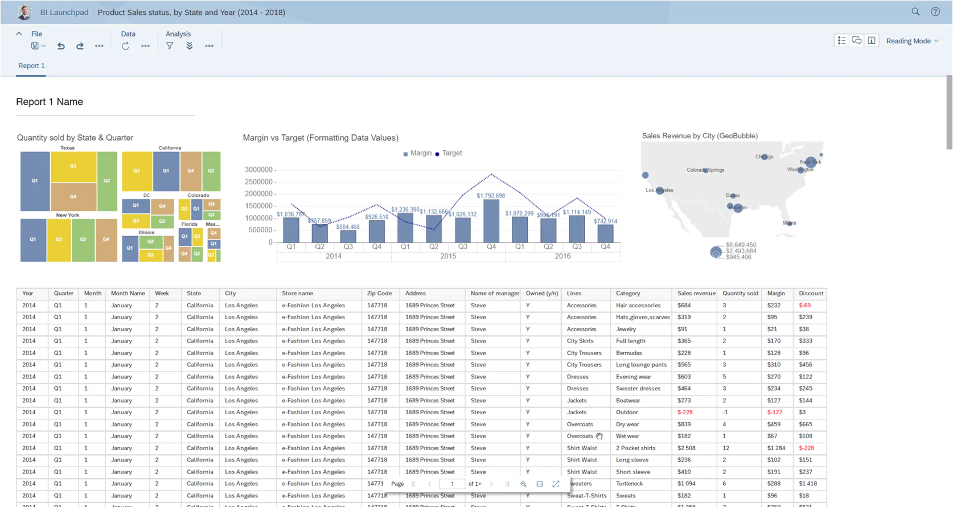Open the Reading Mode dropdown
The width and height of the screenshot is (953, 511).
[x=912, y=41]
